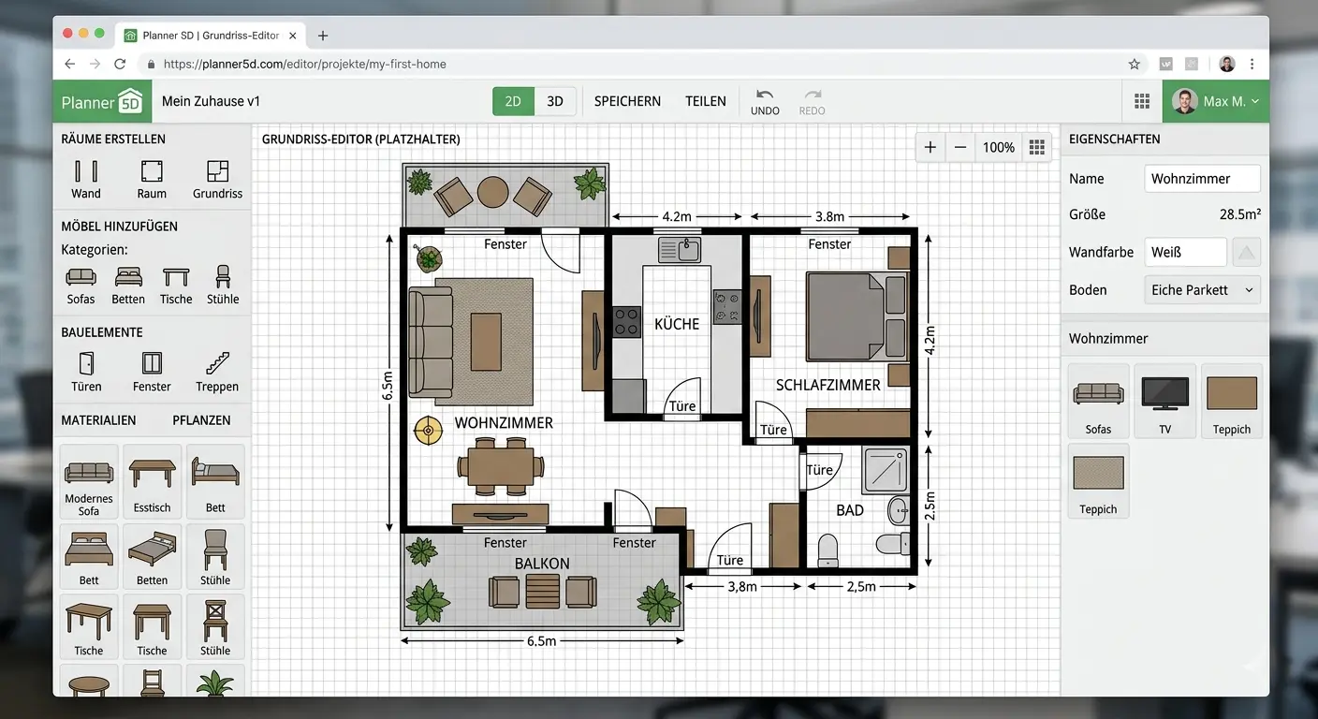Switch to the MATERIALIEN tab
The width and height of the screenshot is (1318, 719).
(98, 420)
